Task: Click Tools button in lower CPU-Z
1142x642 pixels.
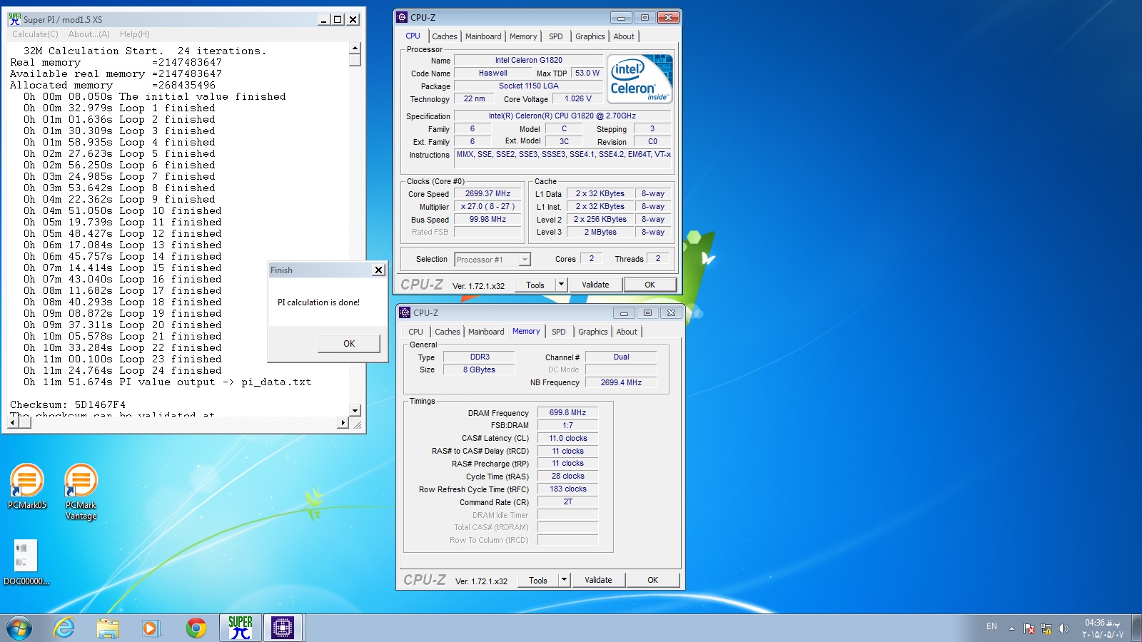Action: (538, 580)
